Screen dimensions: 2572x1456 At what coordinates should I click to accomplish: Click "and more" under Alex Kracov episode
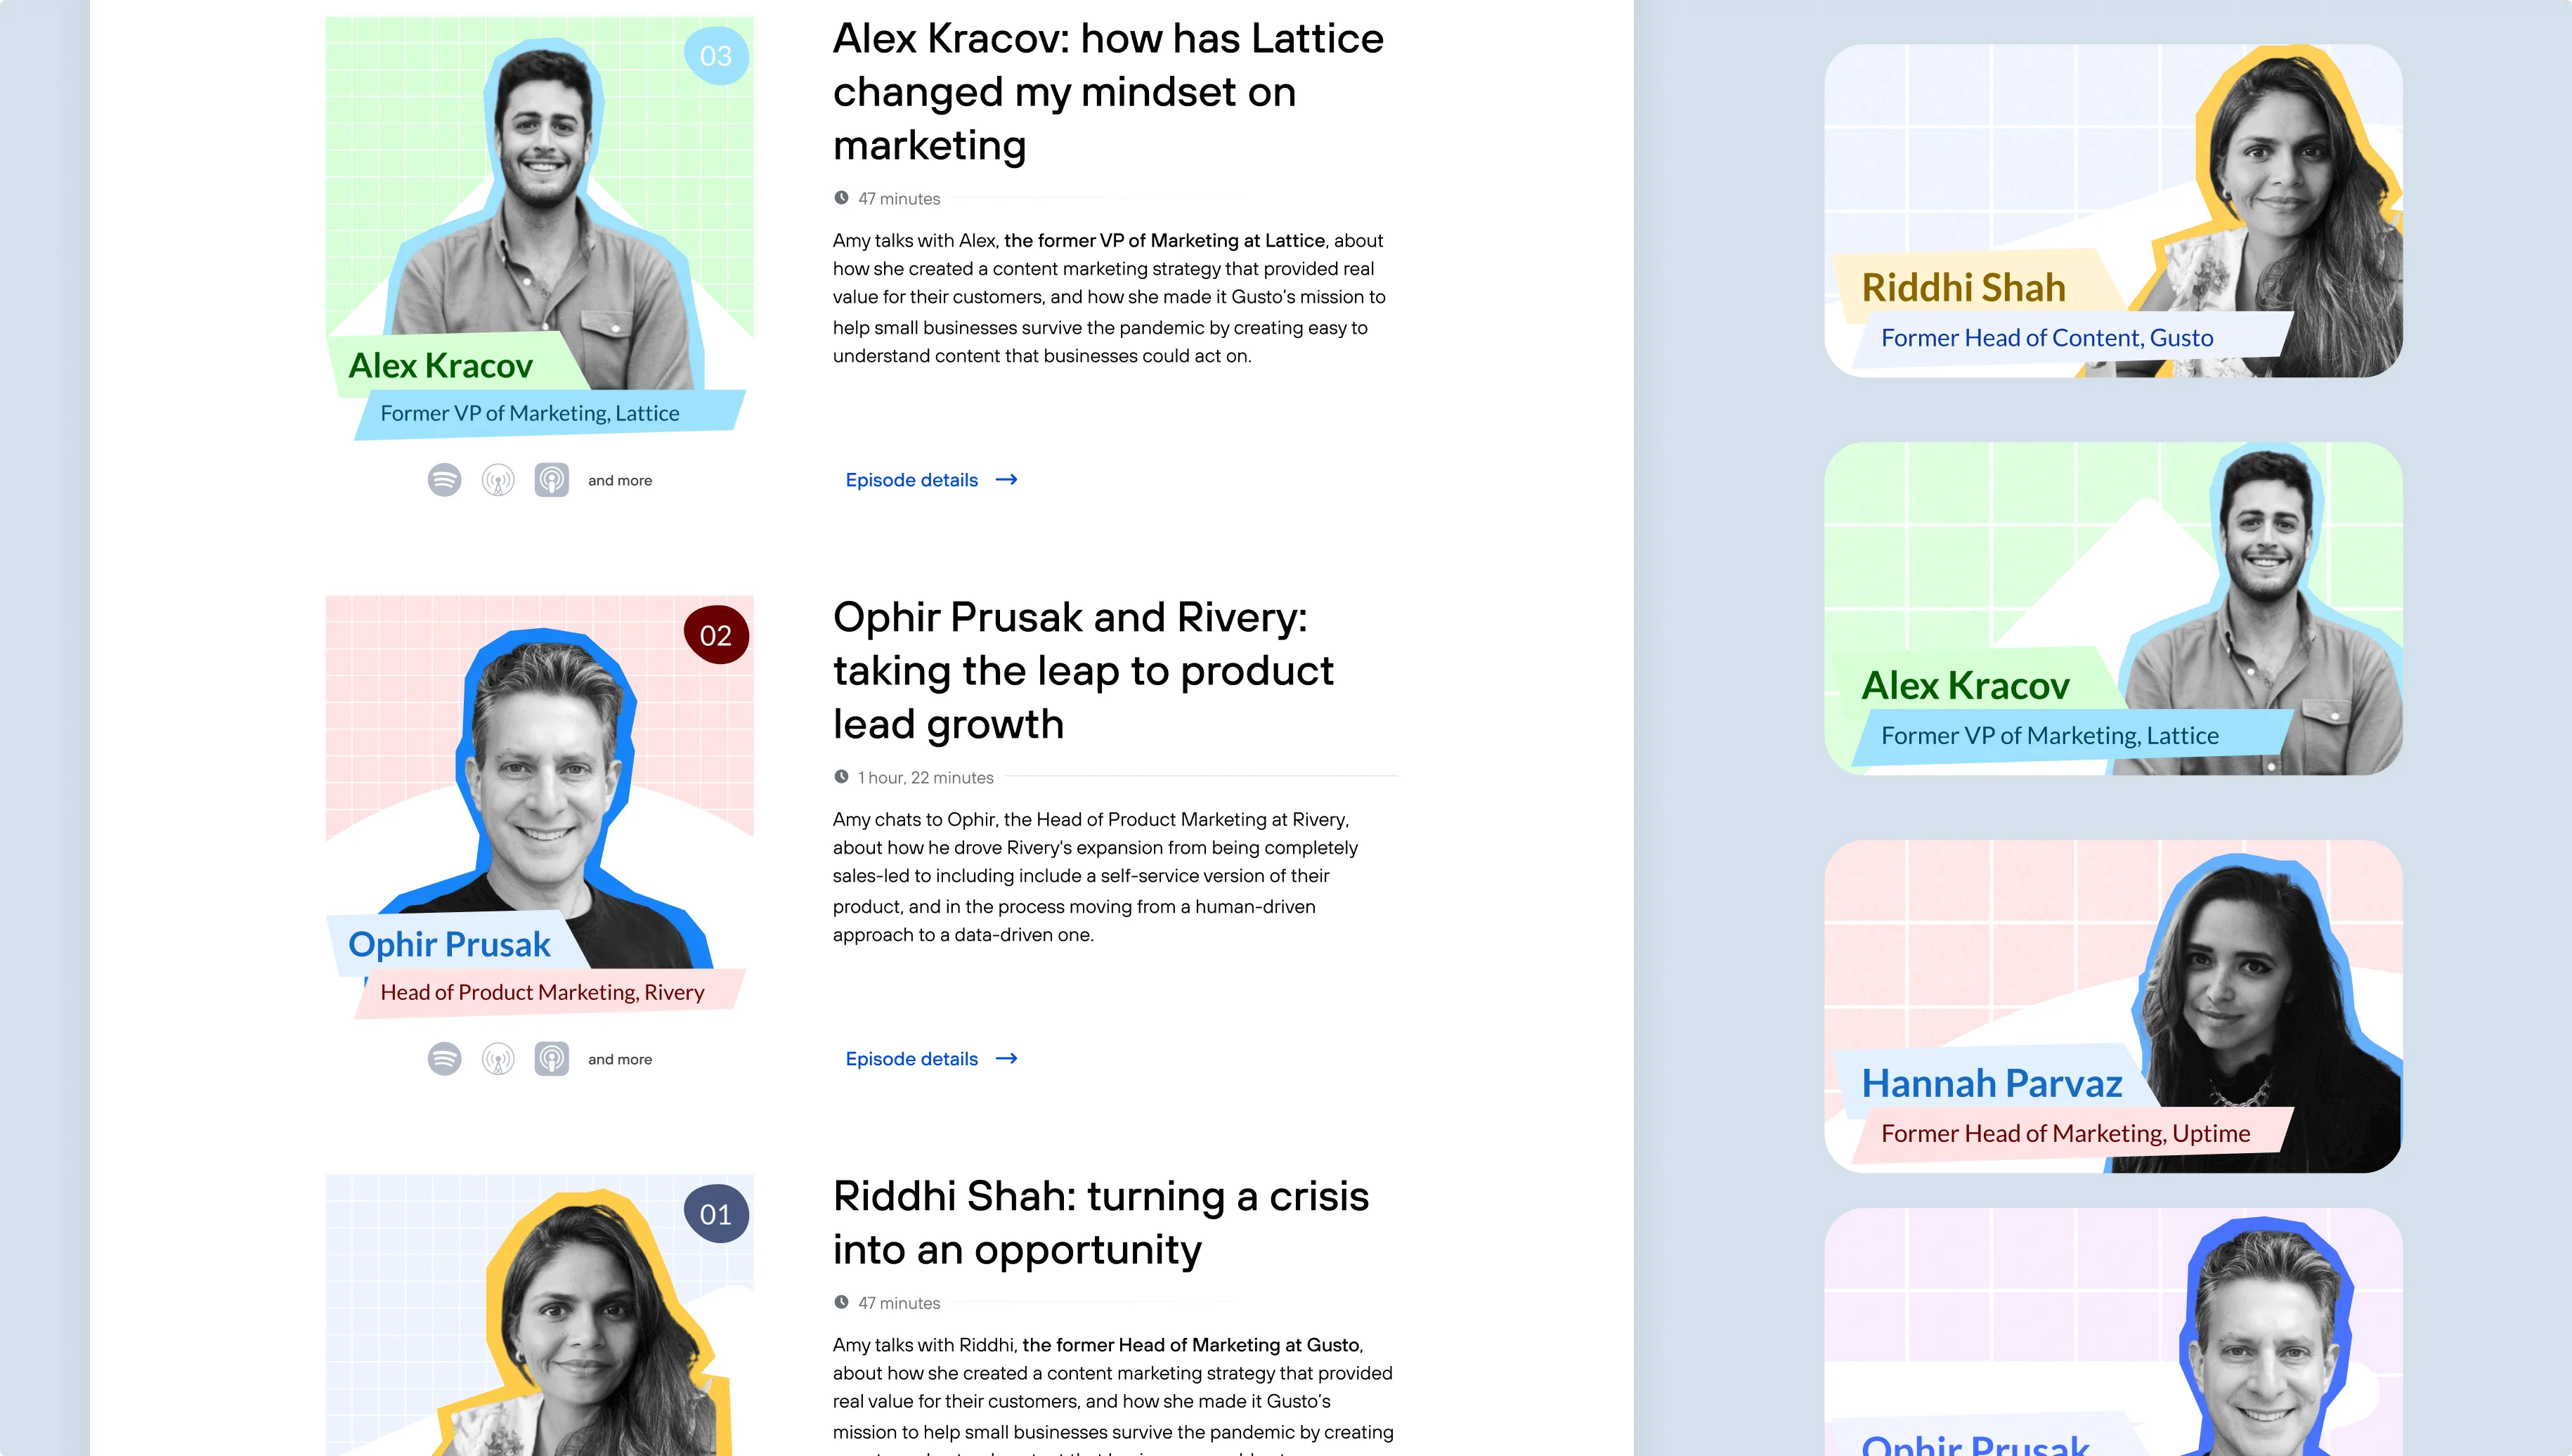click(x=620, y=481)
